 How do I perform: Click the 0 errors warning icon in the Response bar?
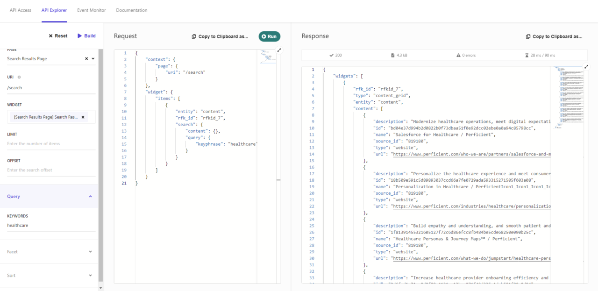[458, 55]
